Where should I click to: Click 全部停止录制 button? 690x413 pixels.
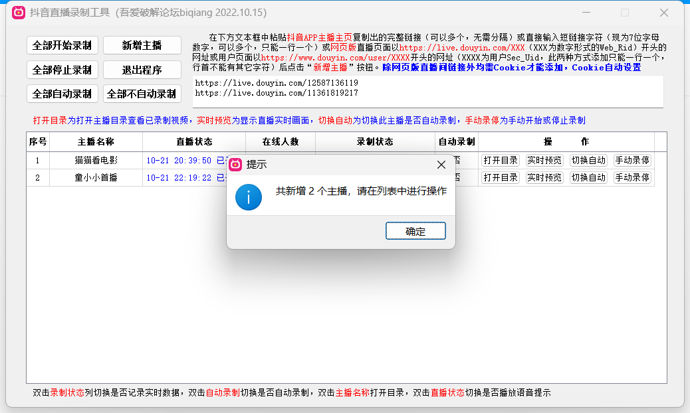click(62, 70)
